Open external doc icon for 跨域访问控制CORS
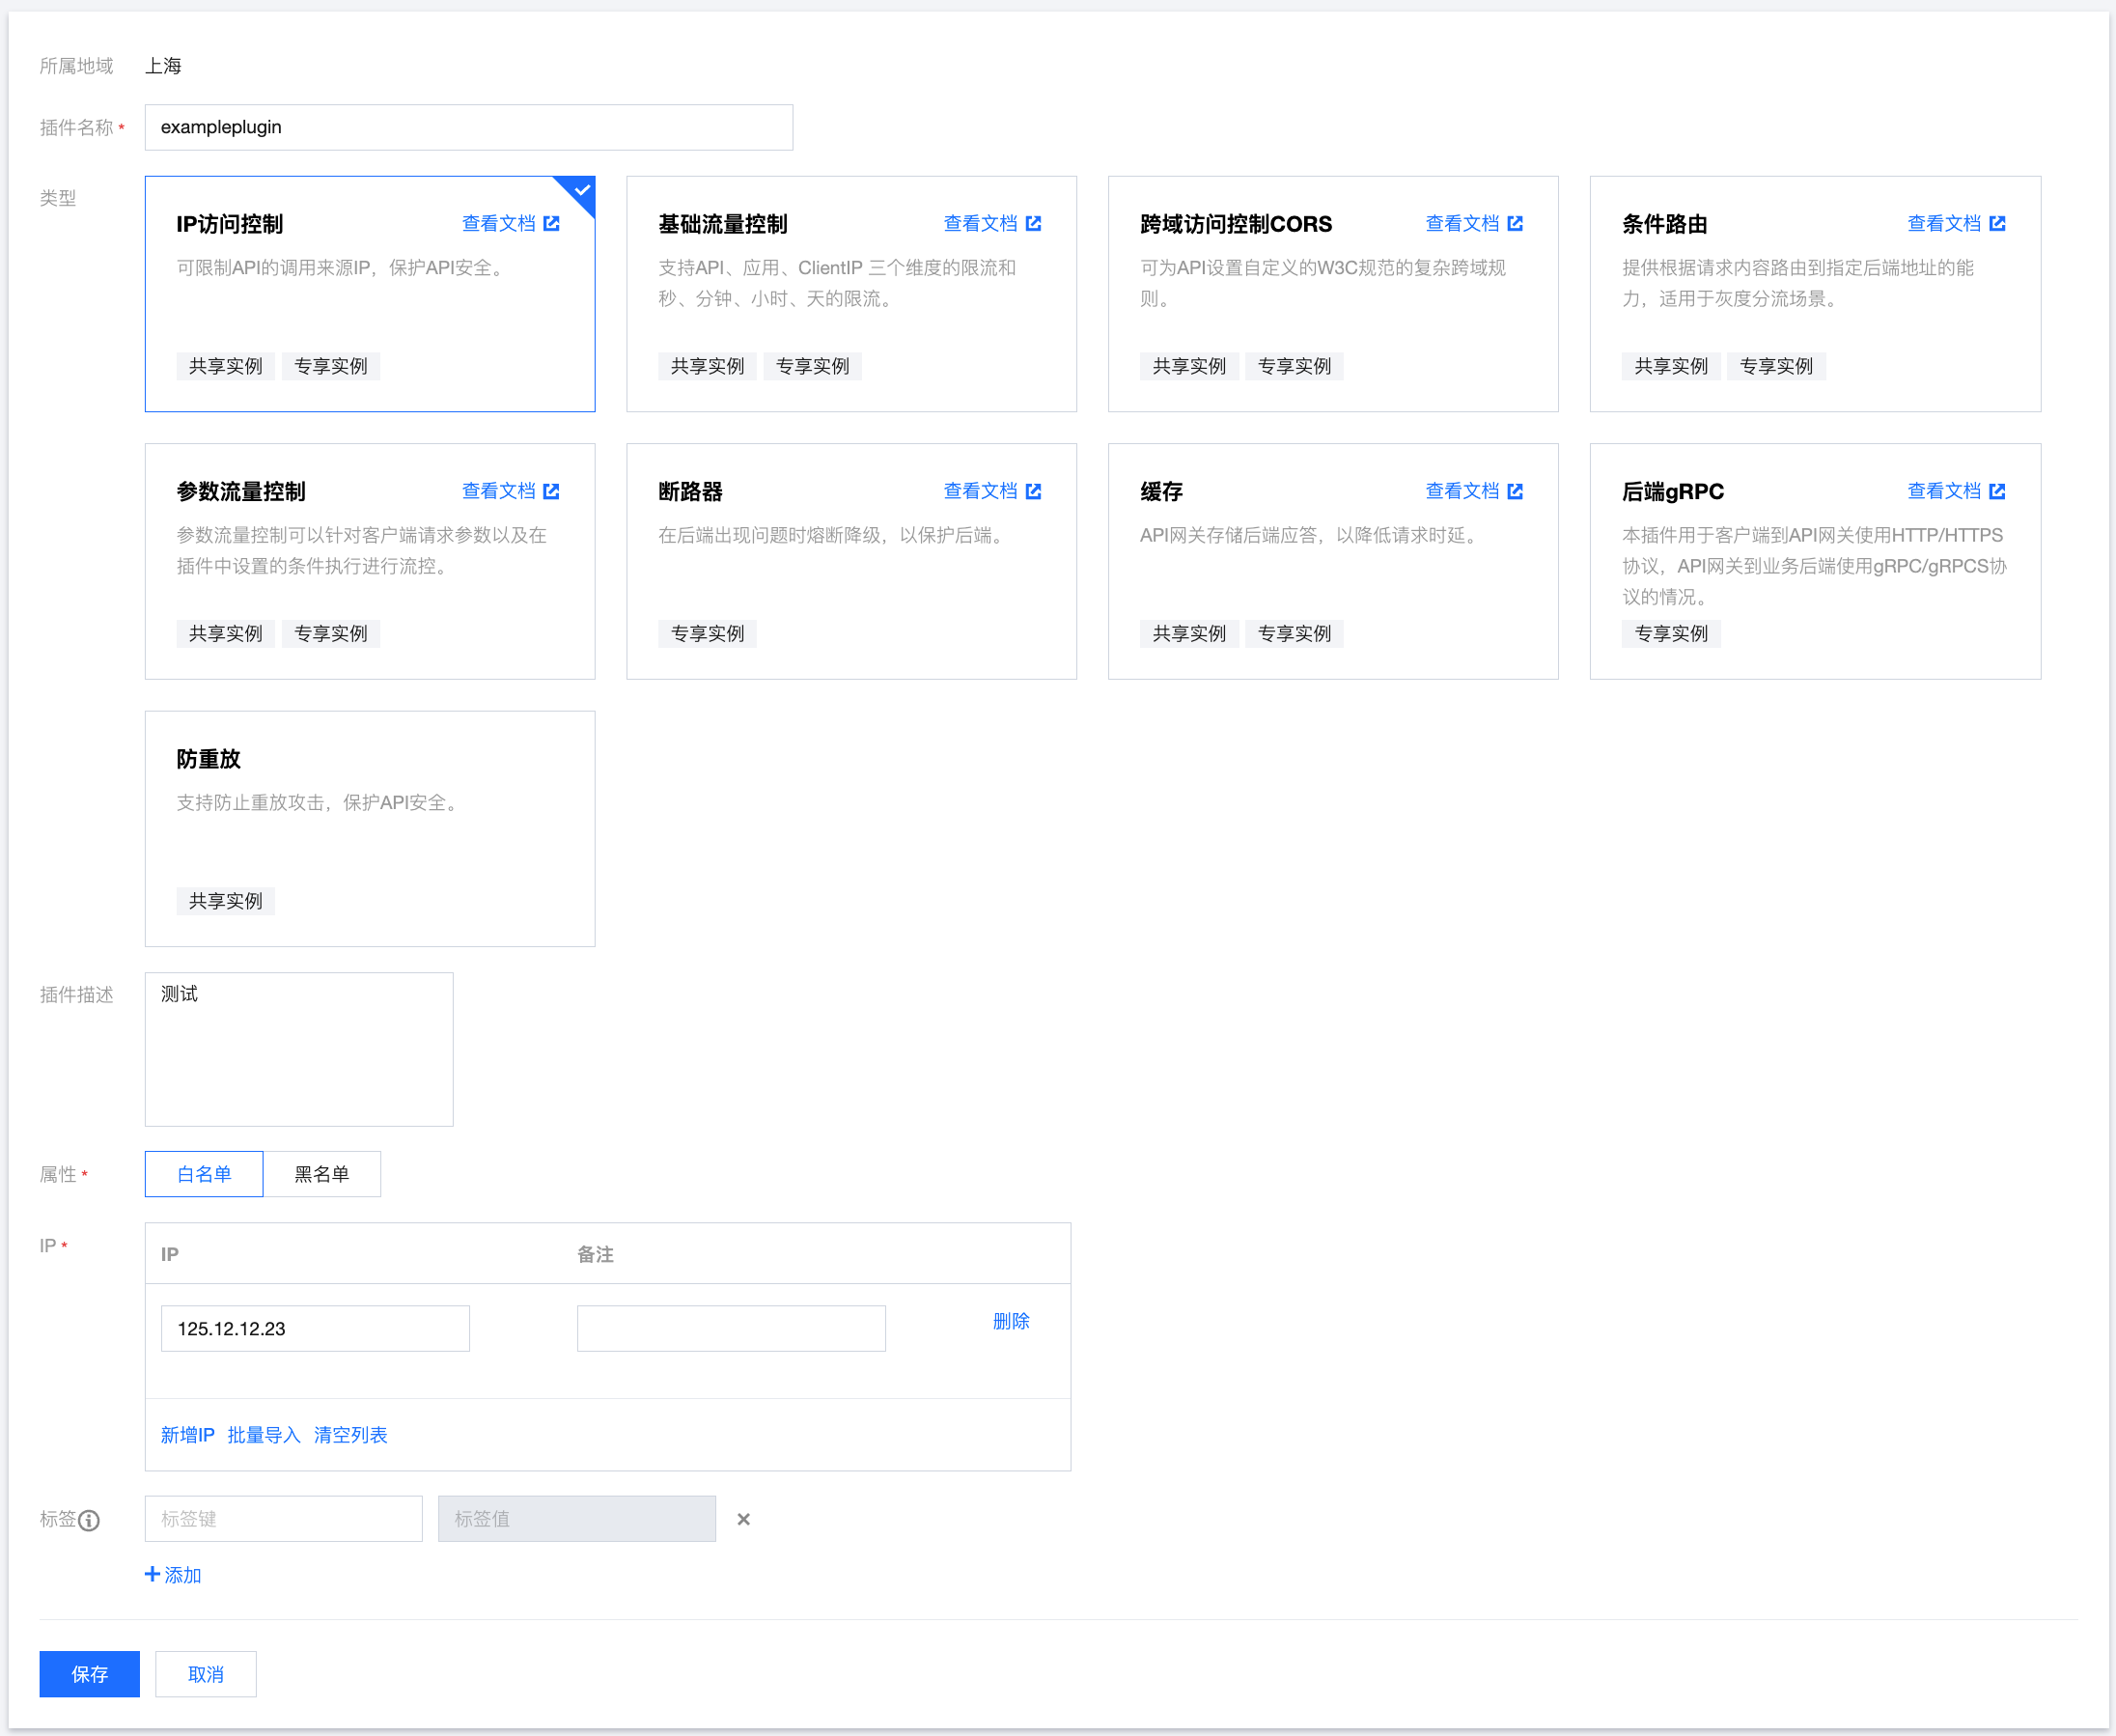Image resolution: width=2116 pixels, height=1736 pixels. [1515, 223]
